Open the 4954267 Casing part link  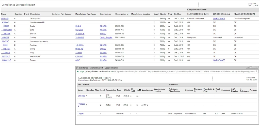click(x=6, y=38)
